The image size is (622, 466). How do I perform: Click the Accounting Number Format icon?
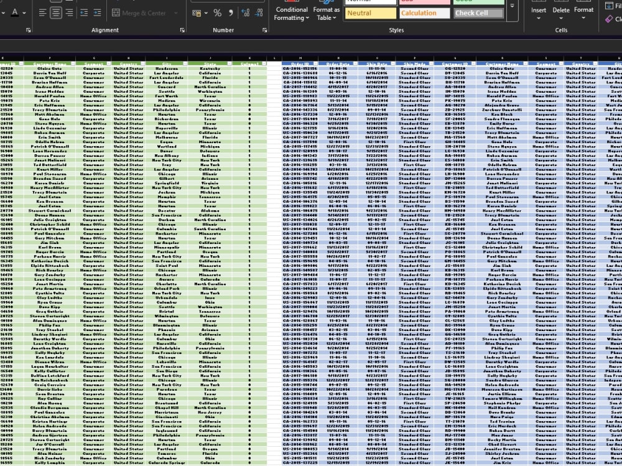click(197, 13)
